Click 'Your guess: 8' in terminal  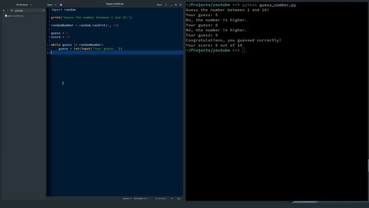[202, 25]
